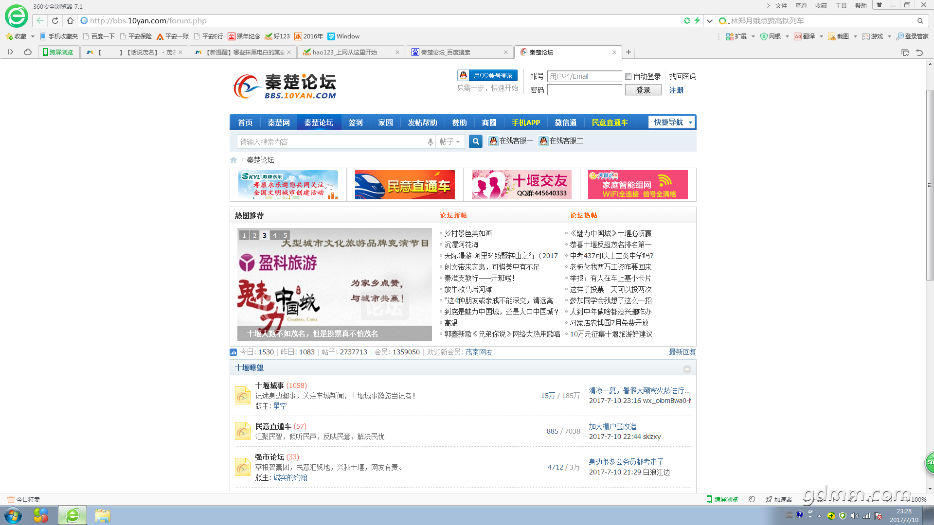This screenshot has width=934, height=525.
Task: Open the 找回密码 link
Action: click(683, 76)
